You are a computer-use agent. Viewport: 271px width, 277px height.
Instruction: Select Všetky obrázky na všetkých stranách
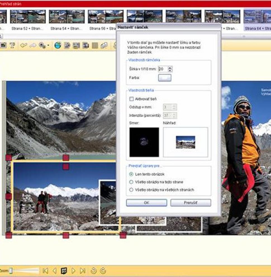click(131, 190)
